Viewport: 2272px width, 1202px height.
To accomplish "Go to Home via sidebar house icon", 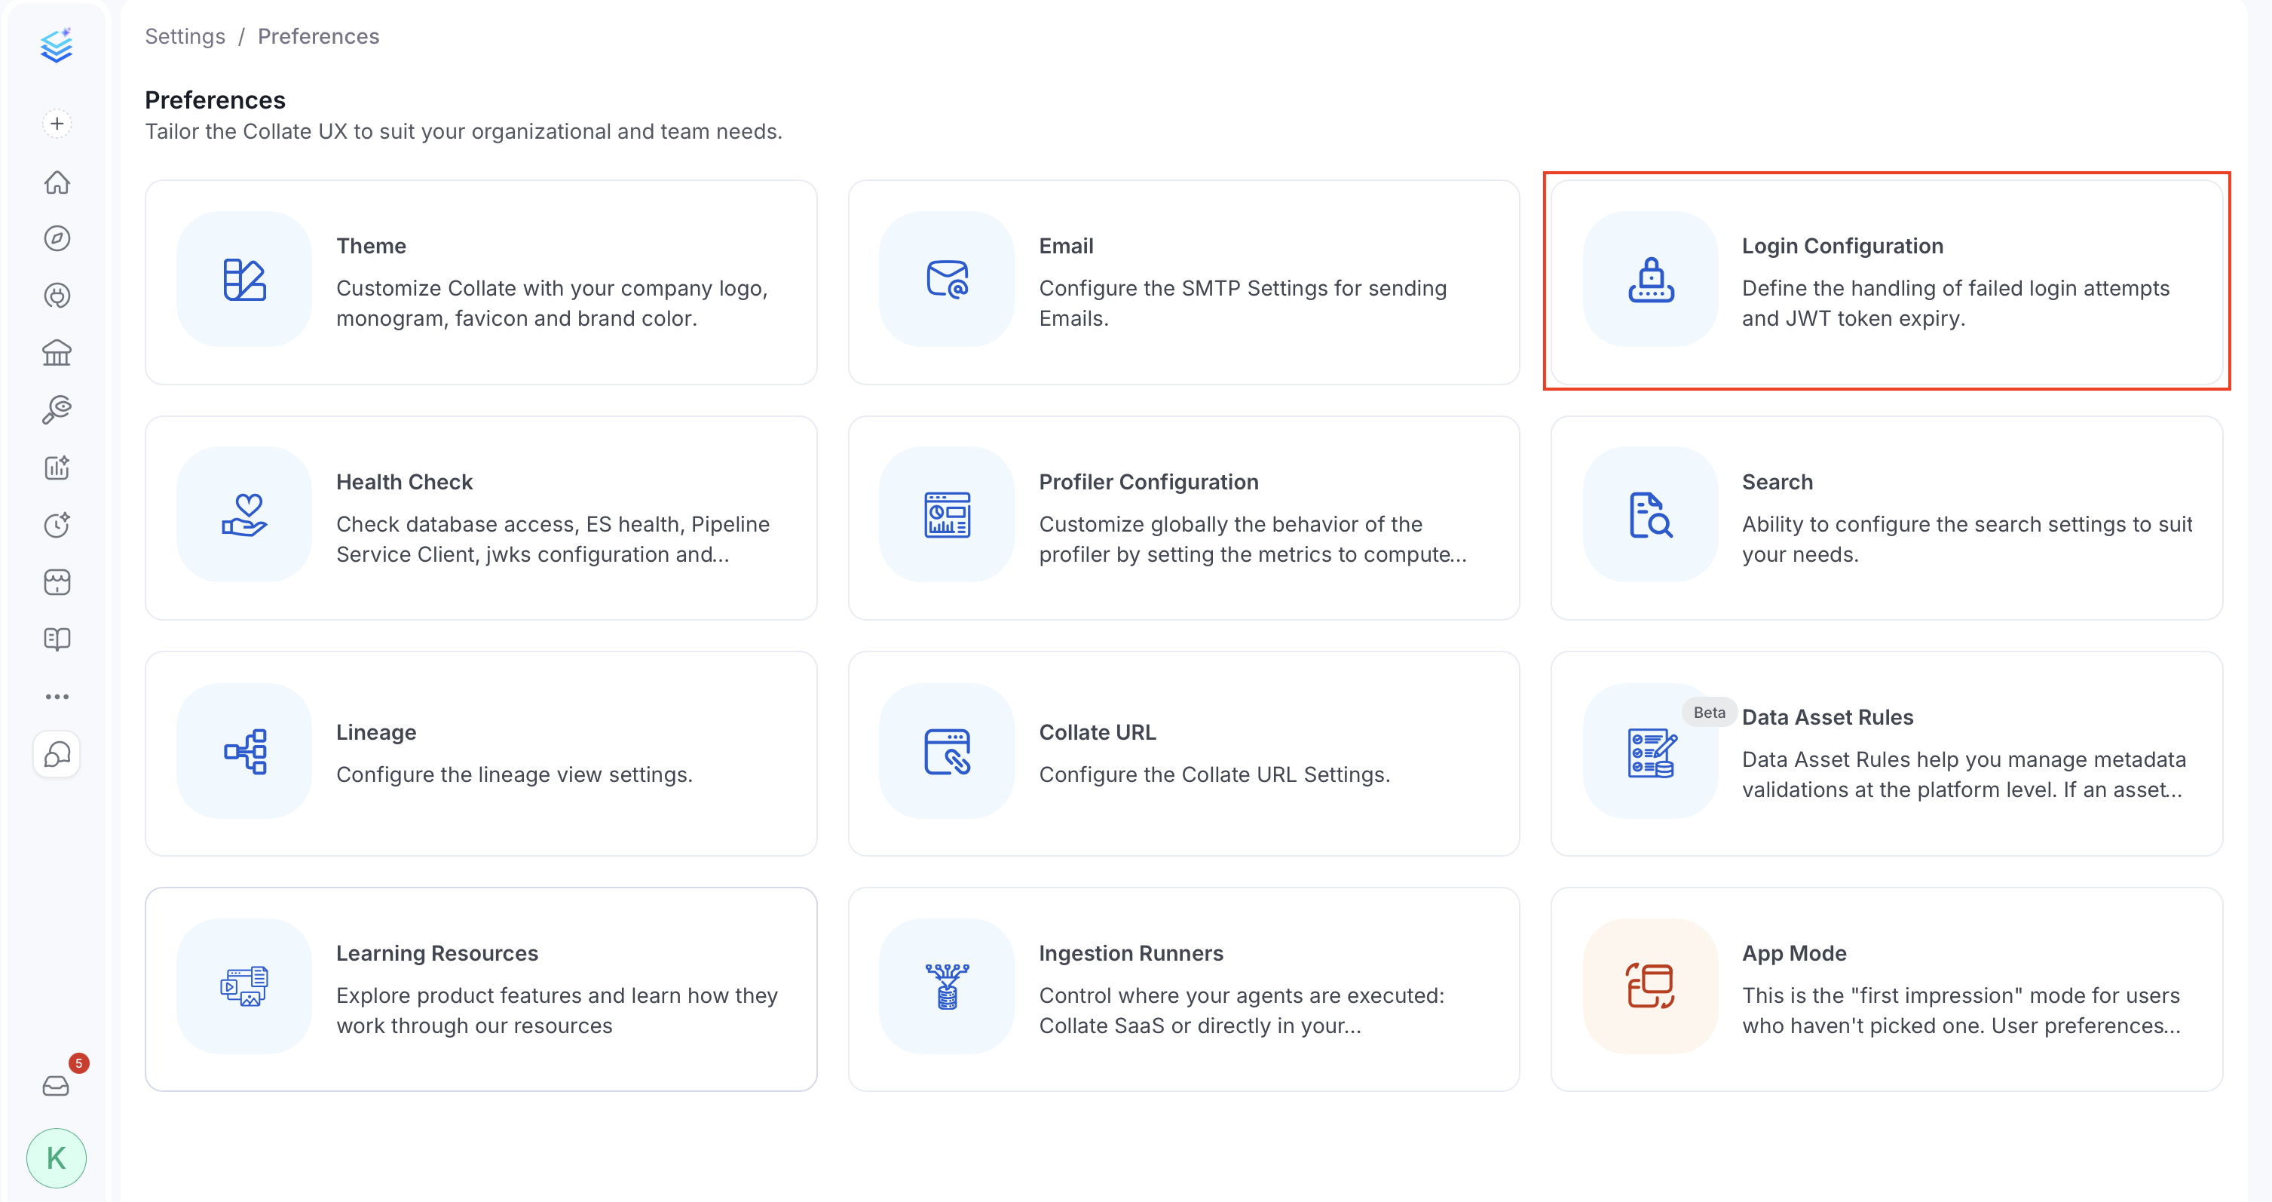I will (57, 182).
